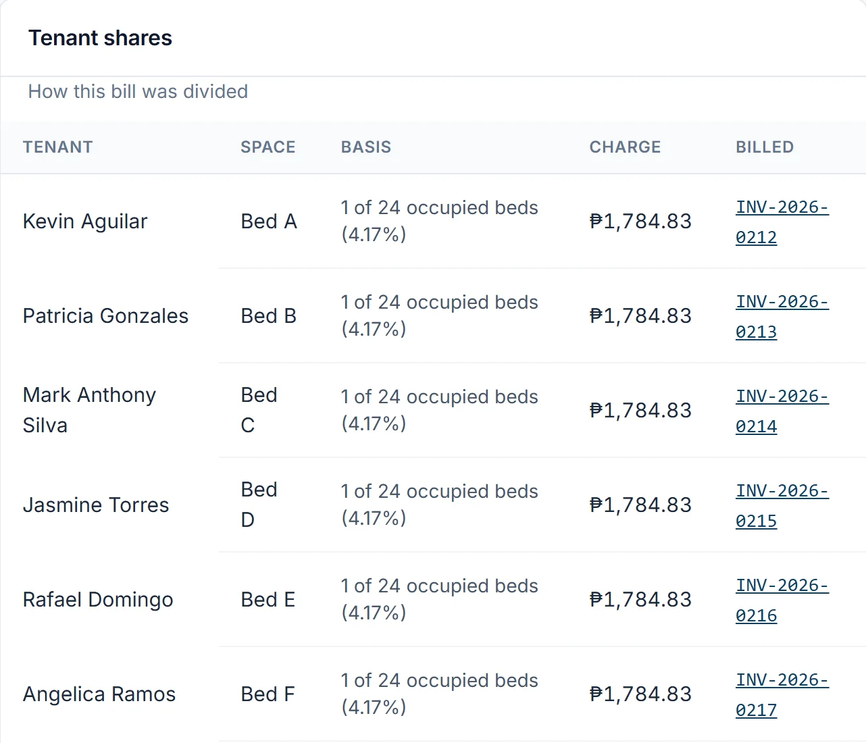Image resolution: width=866 pixels, height=743 pixels.
Task: Click Bed E space cell
Action: [268, 600]
